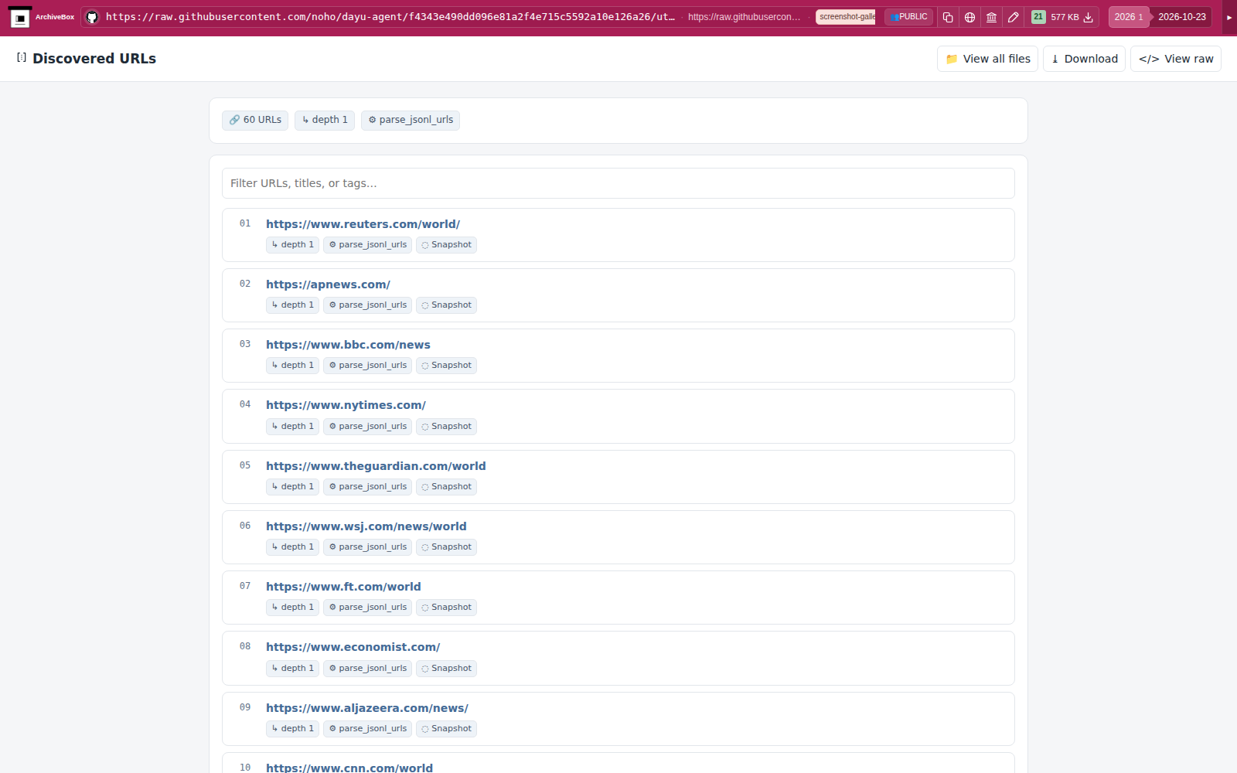Click the pencil edit icon in the header

[x=1013, y=17]
